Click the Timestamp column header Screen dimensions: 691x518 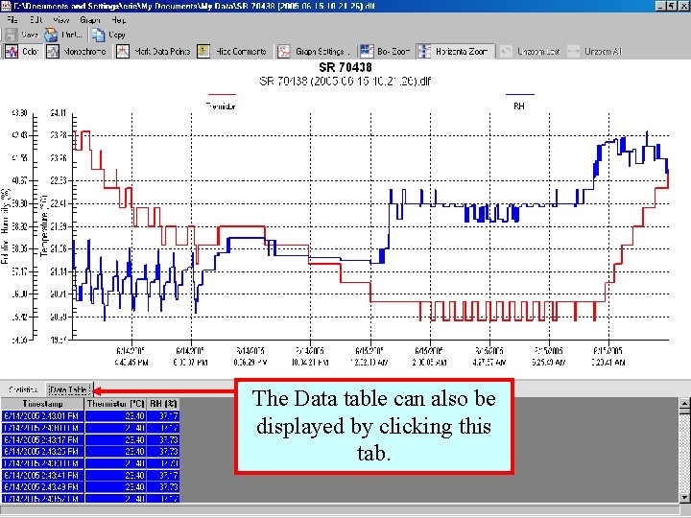[42, 404]
